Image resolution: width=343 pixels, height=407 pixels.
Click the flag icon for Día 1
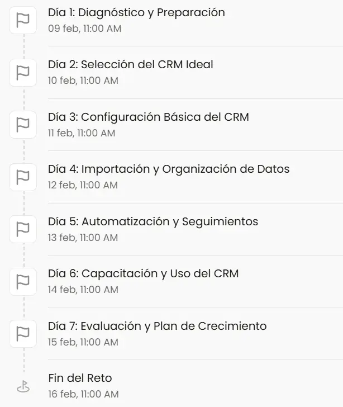point(23,20)
